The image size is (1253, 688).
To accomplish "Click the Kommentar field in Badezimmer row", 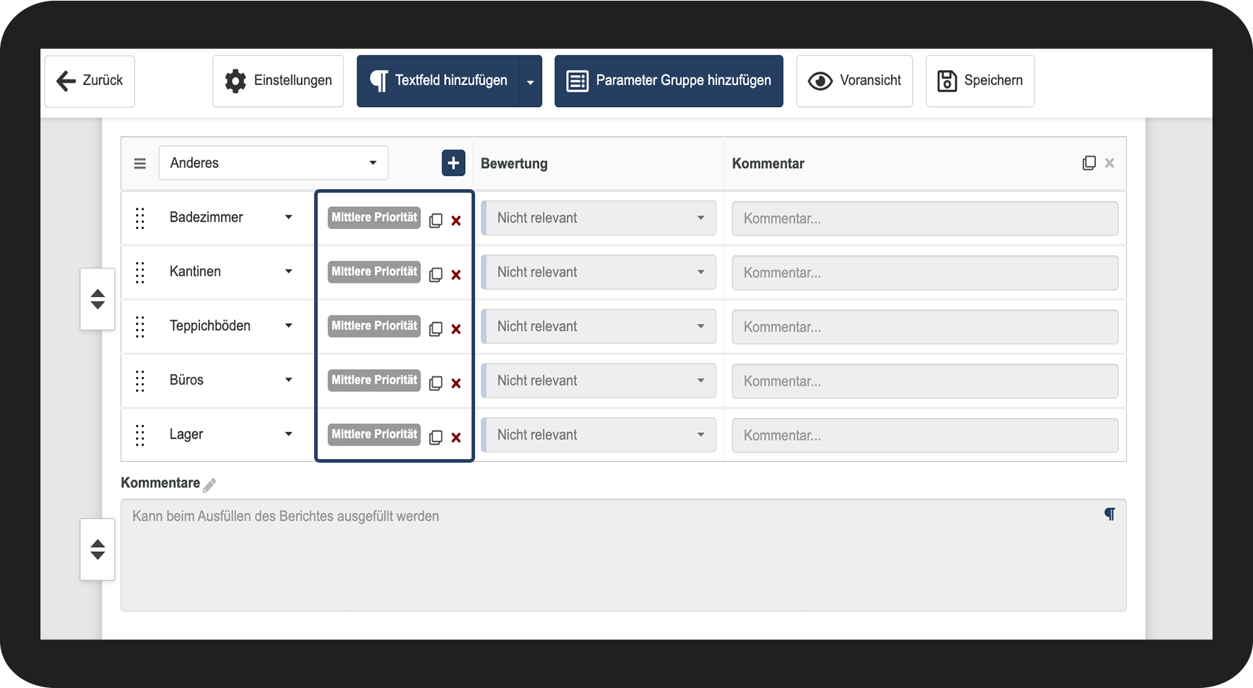I will point(925,218).
